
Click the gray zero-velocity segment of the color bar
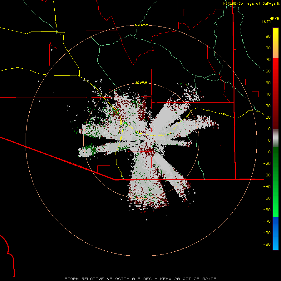pos(276,138)
